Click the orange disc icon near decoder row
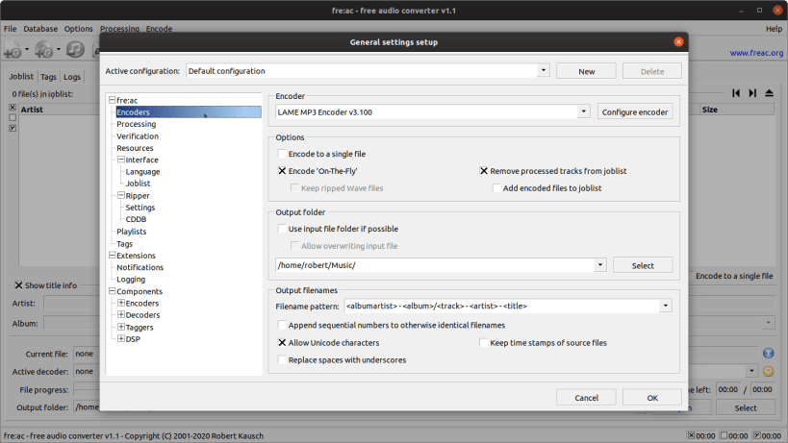 (x=768, y=371)
